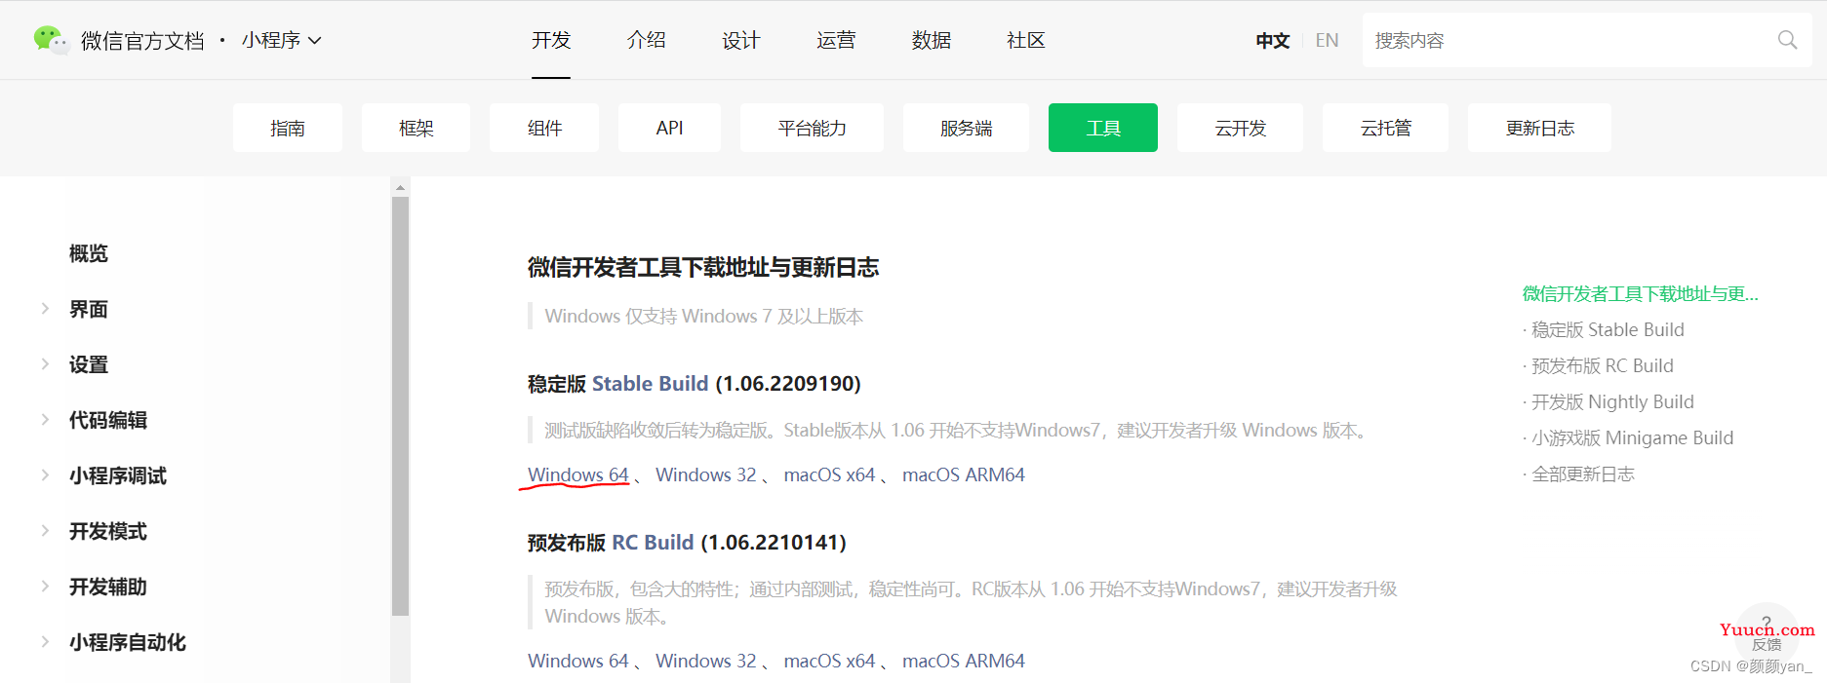Expand the 小程序自动化 sidebar section
This screenshot has width=1827, height=683.
(x=45, y=642)
